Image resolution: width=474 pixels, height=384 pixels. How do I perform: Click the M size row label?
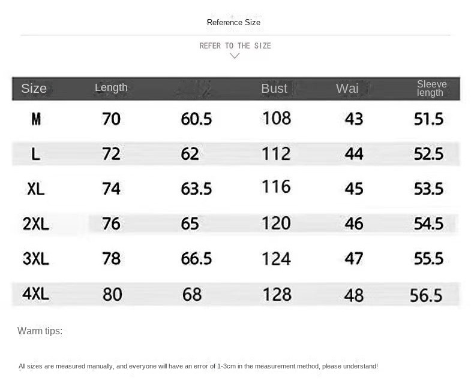pyautogui.click(x=36, y=119)
